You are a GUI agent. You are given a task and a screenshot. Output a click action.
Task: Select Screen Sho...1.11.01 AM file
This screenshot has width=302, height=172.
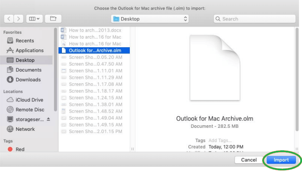coord(94,71)
